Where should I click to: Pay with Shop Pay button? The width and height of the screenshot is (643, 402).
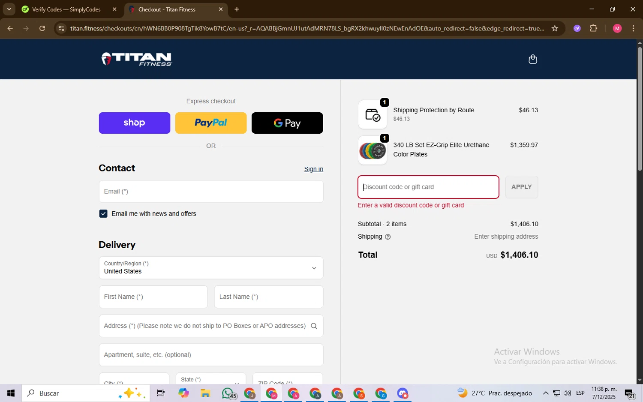(135, 123)
